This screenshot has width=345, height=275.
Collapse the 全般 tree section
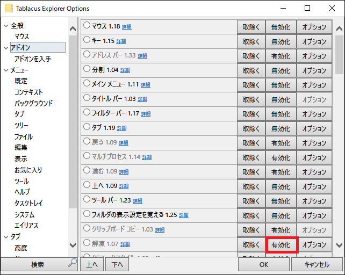click(6, 26)
